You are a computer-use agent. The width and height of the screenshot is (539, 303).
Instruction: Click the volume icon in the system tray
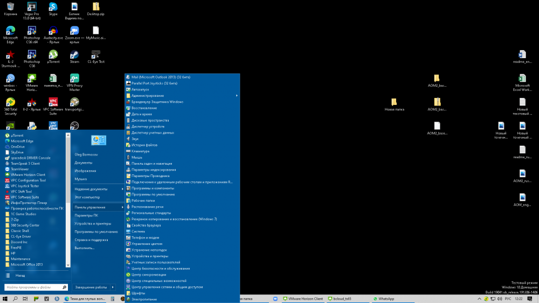(500, 299)
